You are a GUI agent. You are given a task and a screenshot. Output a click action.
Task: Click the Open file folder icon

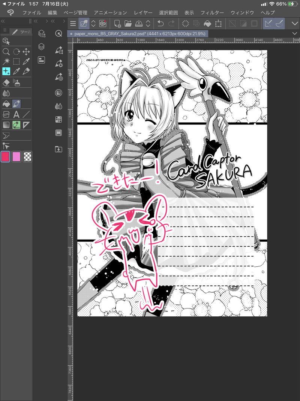(x=128, y=24)
